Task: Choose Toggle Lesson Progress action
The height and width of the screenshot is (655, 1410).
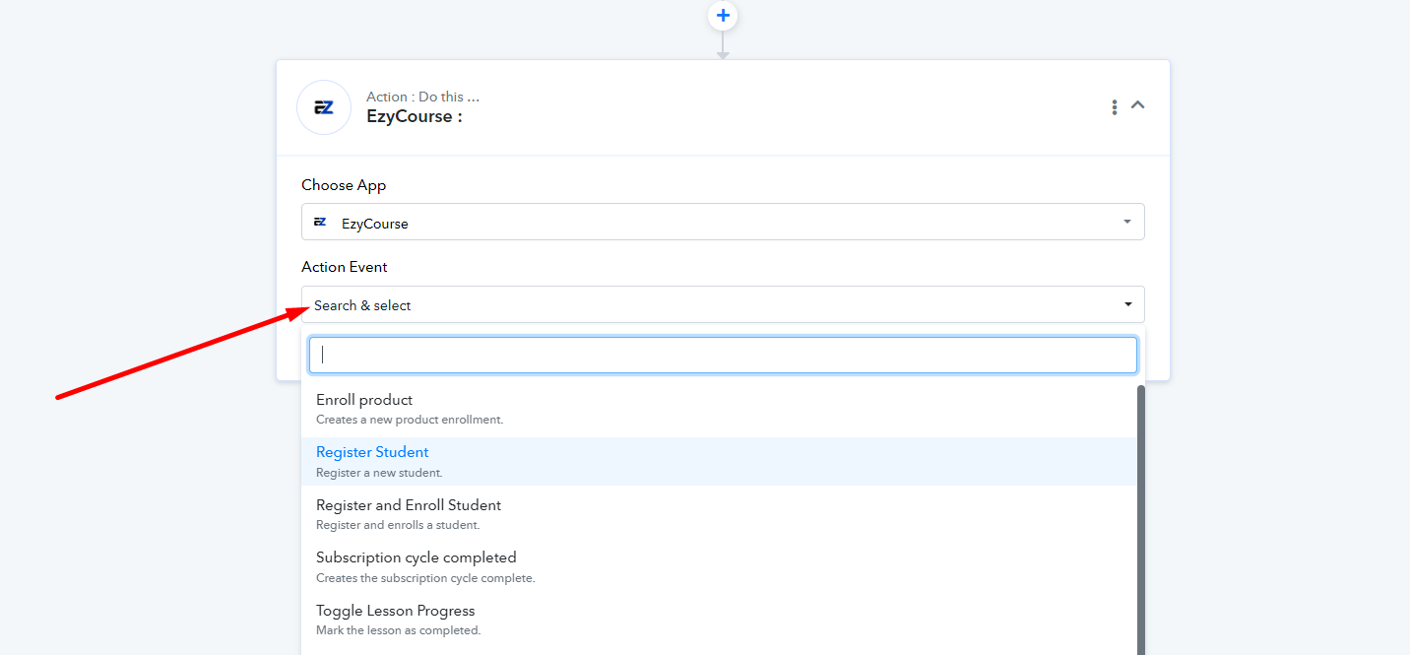Action: (x=719, y=620)
